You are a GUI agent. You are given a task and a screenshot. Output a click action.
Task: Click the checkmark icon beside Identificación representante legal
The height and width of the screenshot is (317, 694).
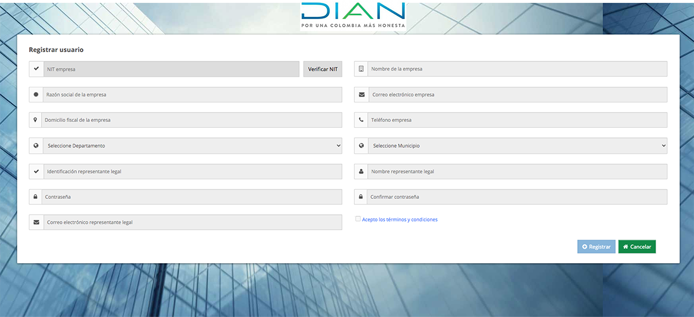[x=36, y=171]
